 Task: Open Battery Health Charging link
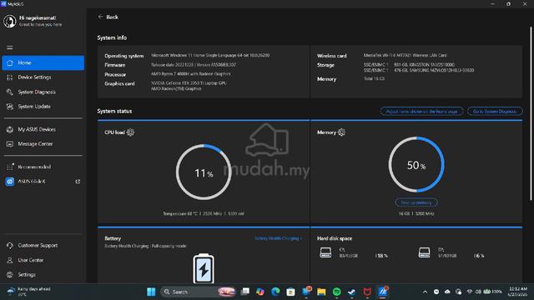(278, 238)
